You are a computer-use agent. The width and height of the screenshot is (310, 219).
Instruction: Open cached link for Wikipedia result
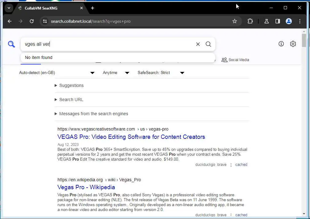pos(241,215)
